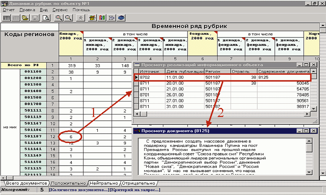Click document content cell 8125
326x195 pixels.
pos(284,77)
